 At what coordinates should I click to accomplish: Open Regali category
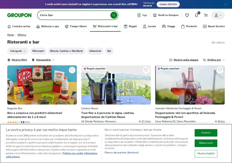(x=130, y=26)
